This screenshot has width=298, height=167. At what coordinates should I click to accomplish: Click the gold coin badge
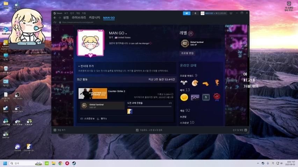click(x=184, y=97)
